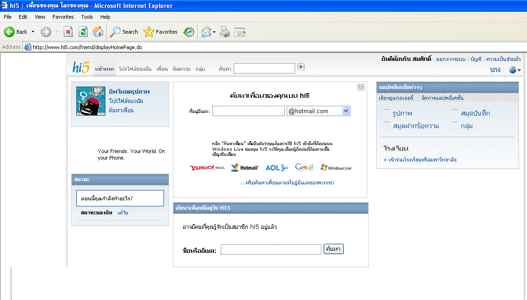Screen dimensions: 527x300
Task: Open the Edit menu
Action: 23,17
